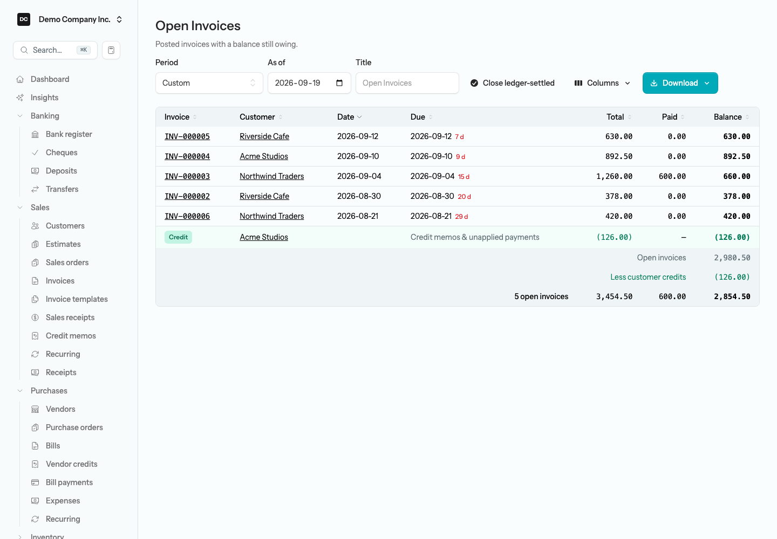Click the Bank register building icon
The height and width of the screenshot is (539, 777).
point(35,134)
